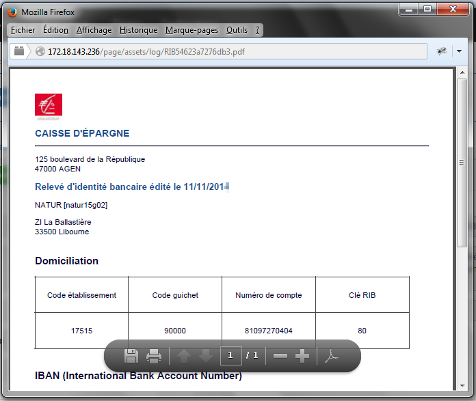This screenshot has width=476, height=401.
Task: Click the tab groups icon left of URL
Action: click(x=19, y=51)
